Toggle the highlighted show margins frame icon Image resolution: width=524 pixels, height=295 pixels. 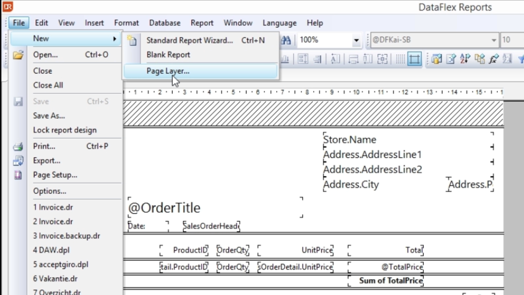click(x=414, y=59)
